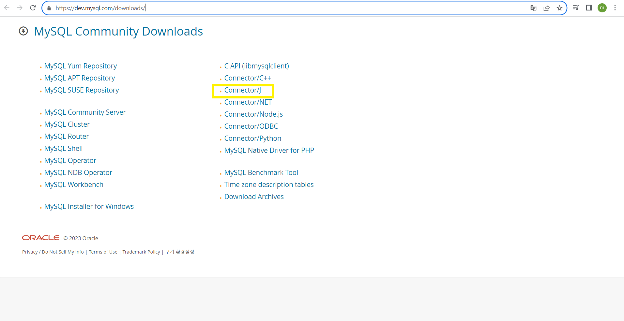Open the media control playlist icon
Viewport: 624px width, 321px height.
(x=576, y=8)
